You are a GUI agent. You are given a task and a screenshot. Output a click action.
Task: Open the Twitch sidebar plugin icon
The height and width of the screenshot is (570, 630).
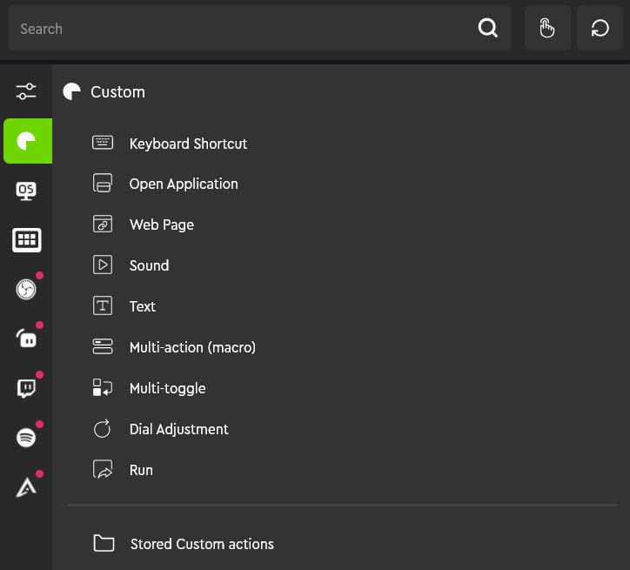[26, 388]
